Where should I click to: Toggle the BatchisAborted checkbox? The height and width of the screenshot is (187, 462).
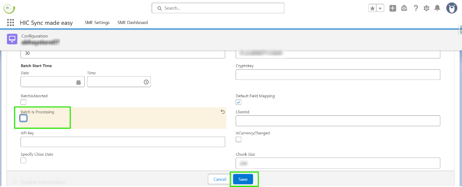pyautogui.click(x=24, y=102)
